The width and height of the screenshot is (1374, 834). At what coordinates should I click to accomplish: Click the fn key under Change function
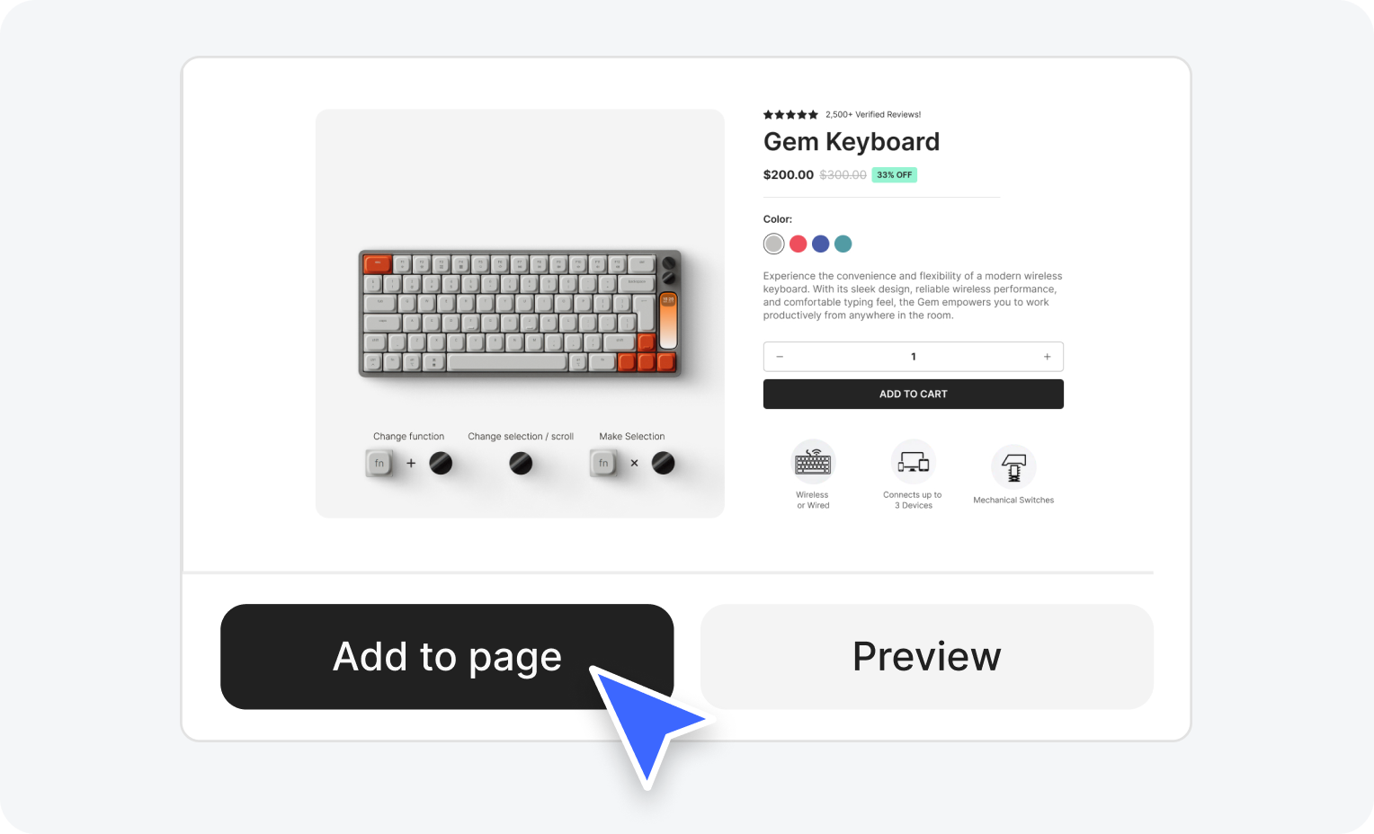(379, 464)
